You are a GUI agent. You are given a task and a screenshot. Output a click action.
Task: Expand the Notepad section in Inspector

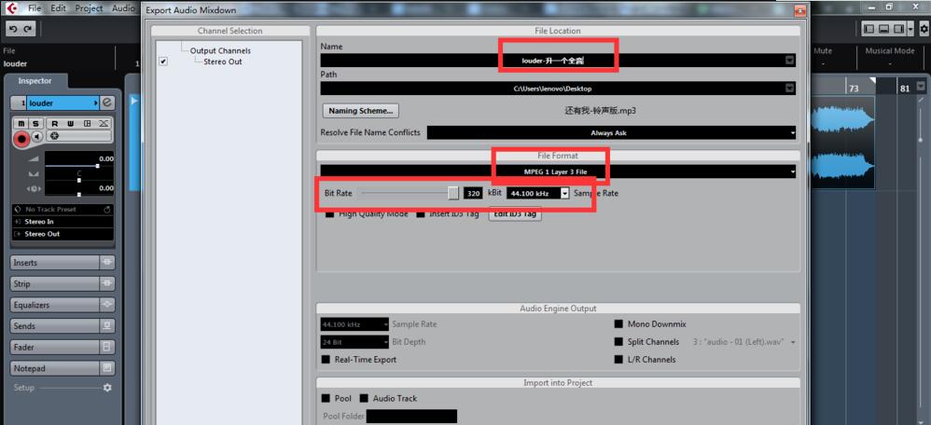pyautogui.click(x=55, y=368)
